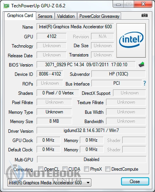The width and height of the screenshot is (155, 192).
Task: Switch to the Sensors tab
Action: tap(45, 16)
